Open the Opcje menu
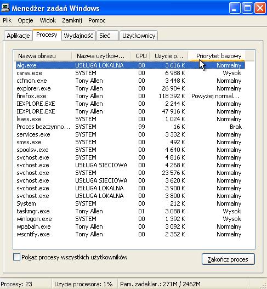 (x=25, y=20)
